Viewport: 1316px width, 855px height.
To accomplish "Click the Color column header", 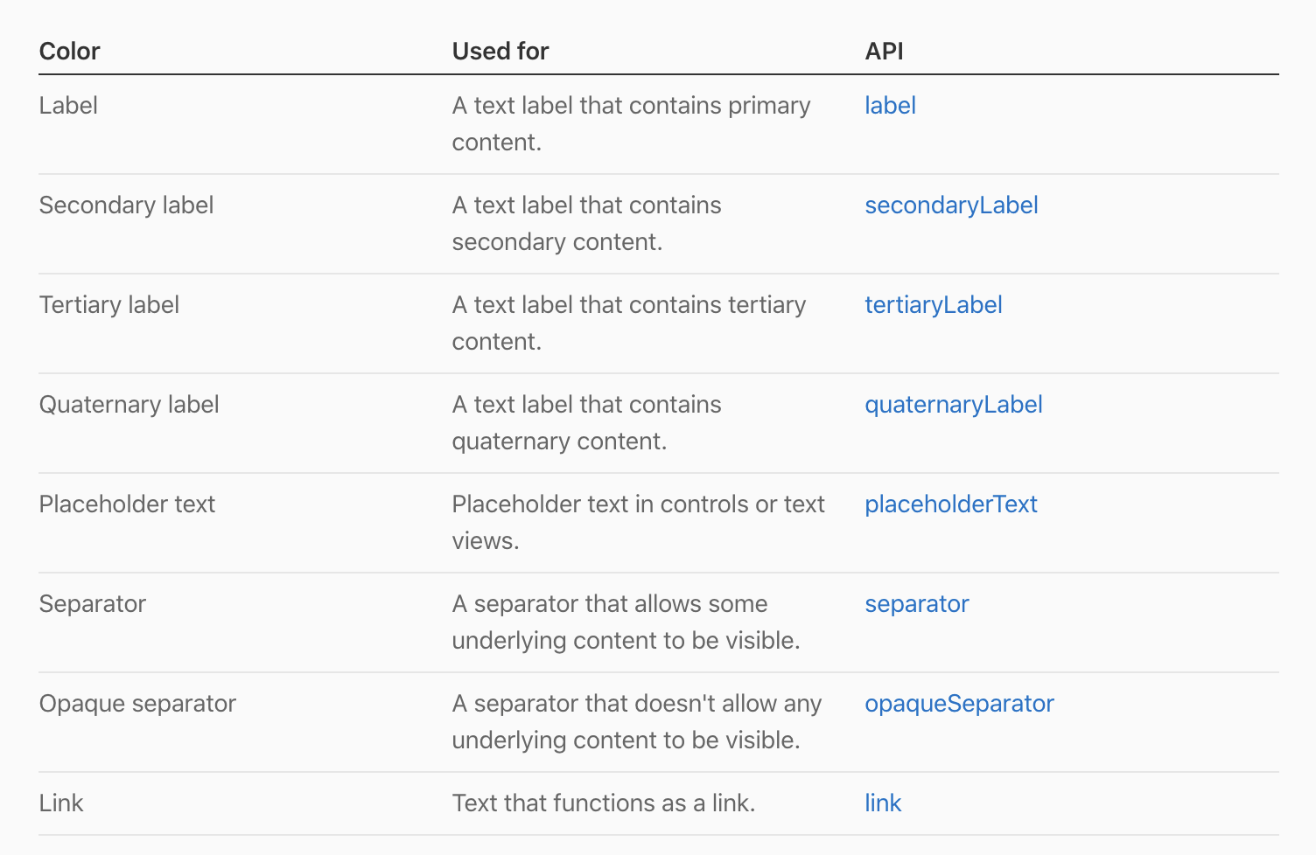I will [x=70, y=52].
